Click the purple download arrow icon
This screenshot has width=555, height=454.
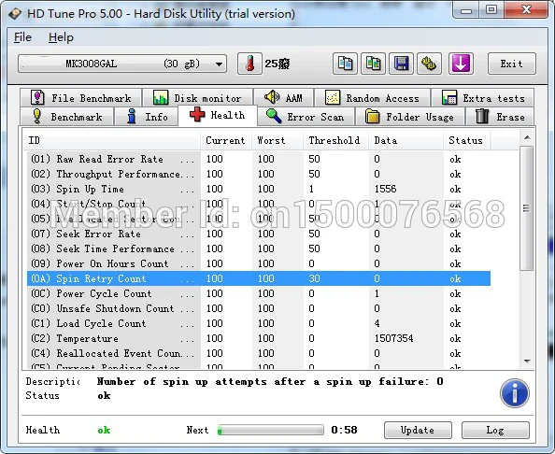[x=461, y=64]
